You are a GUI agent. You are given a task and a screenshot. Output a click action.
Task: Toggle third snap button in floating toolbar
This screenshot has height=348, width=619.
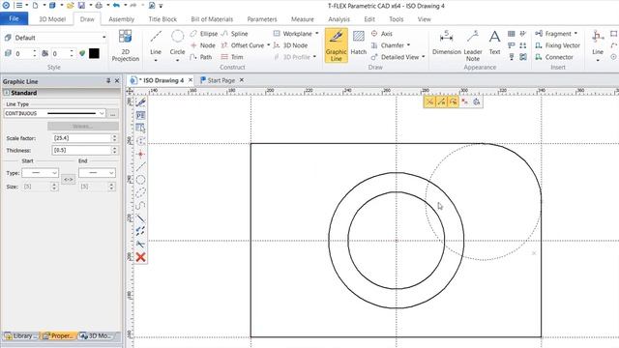(454, 101)
